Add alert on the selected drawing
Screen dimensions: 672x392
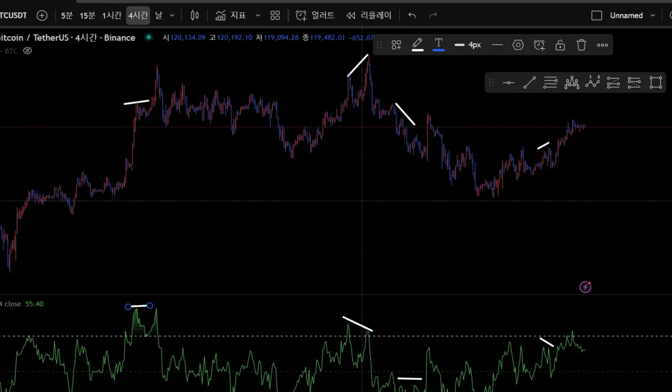[x=539, y=45]
